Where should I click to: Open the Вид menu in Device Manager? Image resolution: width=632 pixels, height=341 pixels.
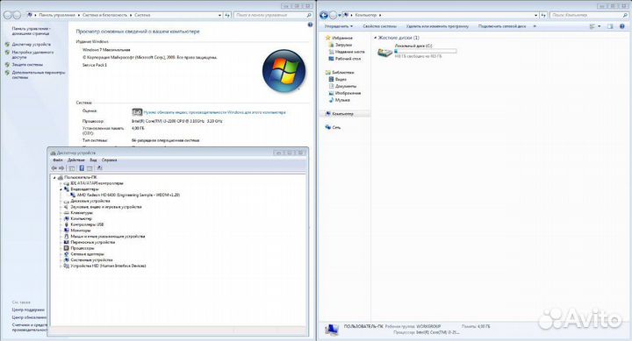[x=93, y=160]
